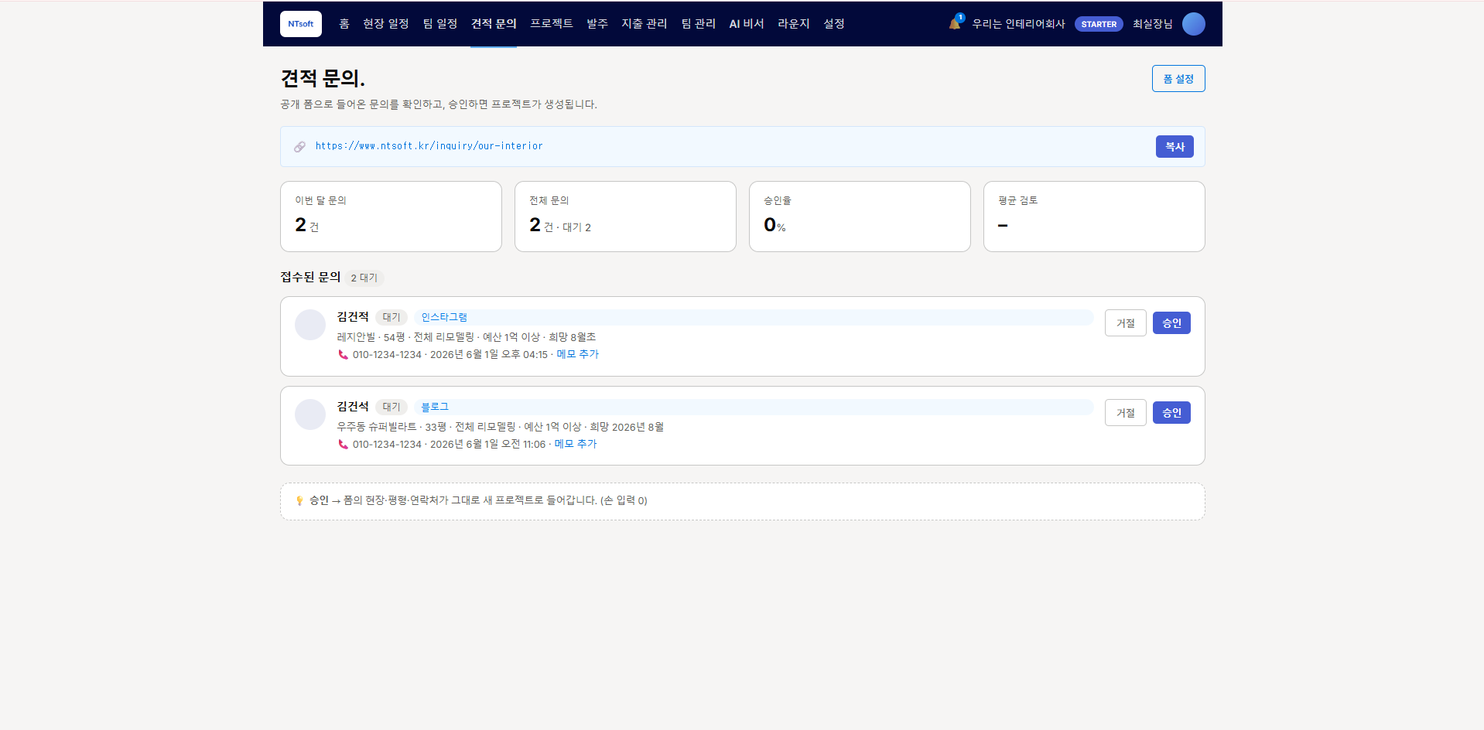
Task: Open 팀 관리 menu
Action: pyautogui.click(x=699, y=24)
